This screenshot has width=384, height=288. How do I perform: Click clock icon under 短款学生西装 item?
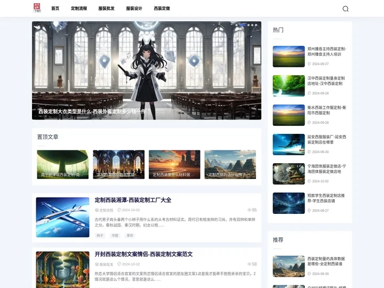tap(309, 210)
